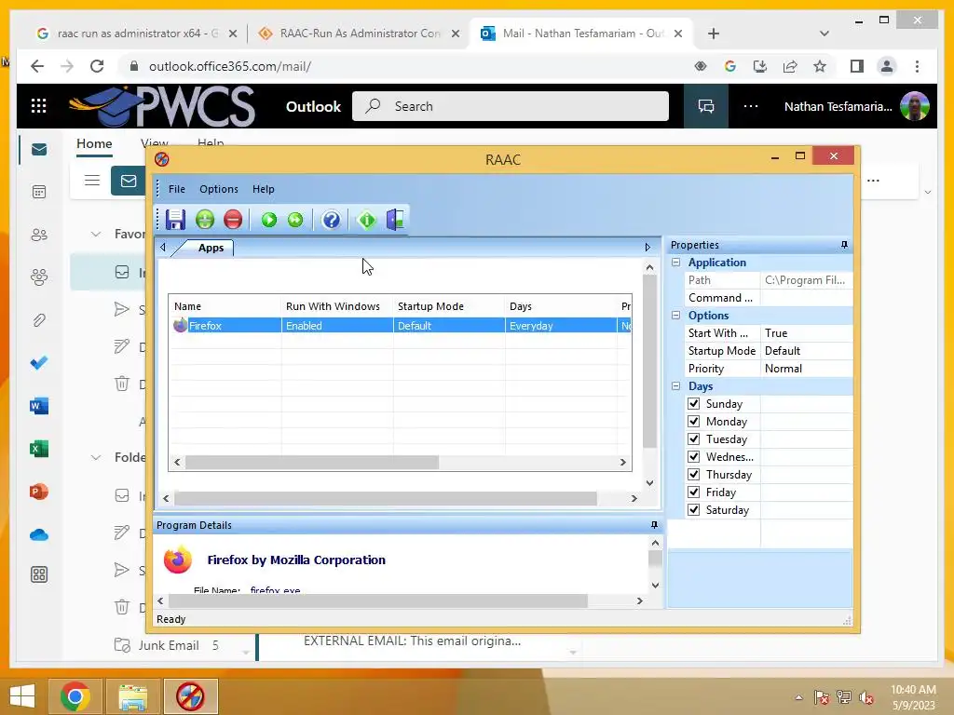This screenshot has height=715, width=954.
Task: Bookmark this page with the star icon
Action: (x=820, y=66)
